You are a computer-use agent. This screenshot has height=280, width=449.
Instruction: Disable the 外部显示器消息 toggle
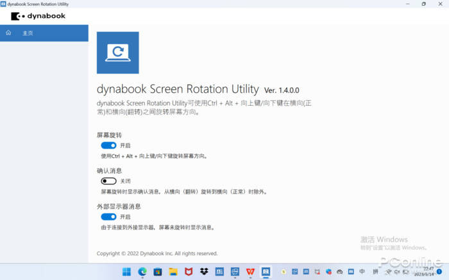[x=108, y=217]
